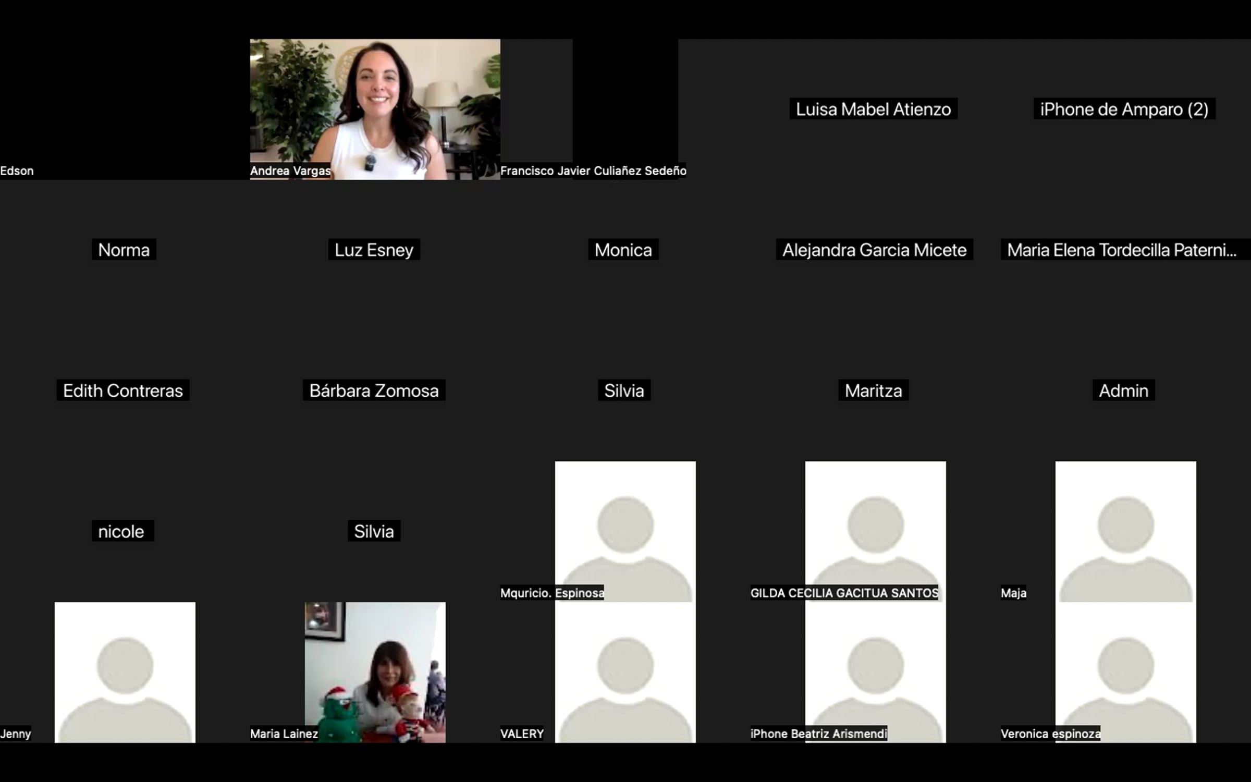The width and height of the screenshot is (1251, 782).
Task: Select the Bárbara Zomosa name label
Action: pos(374,390)
